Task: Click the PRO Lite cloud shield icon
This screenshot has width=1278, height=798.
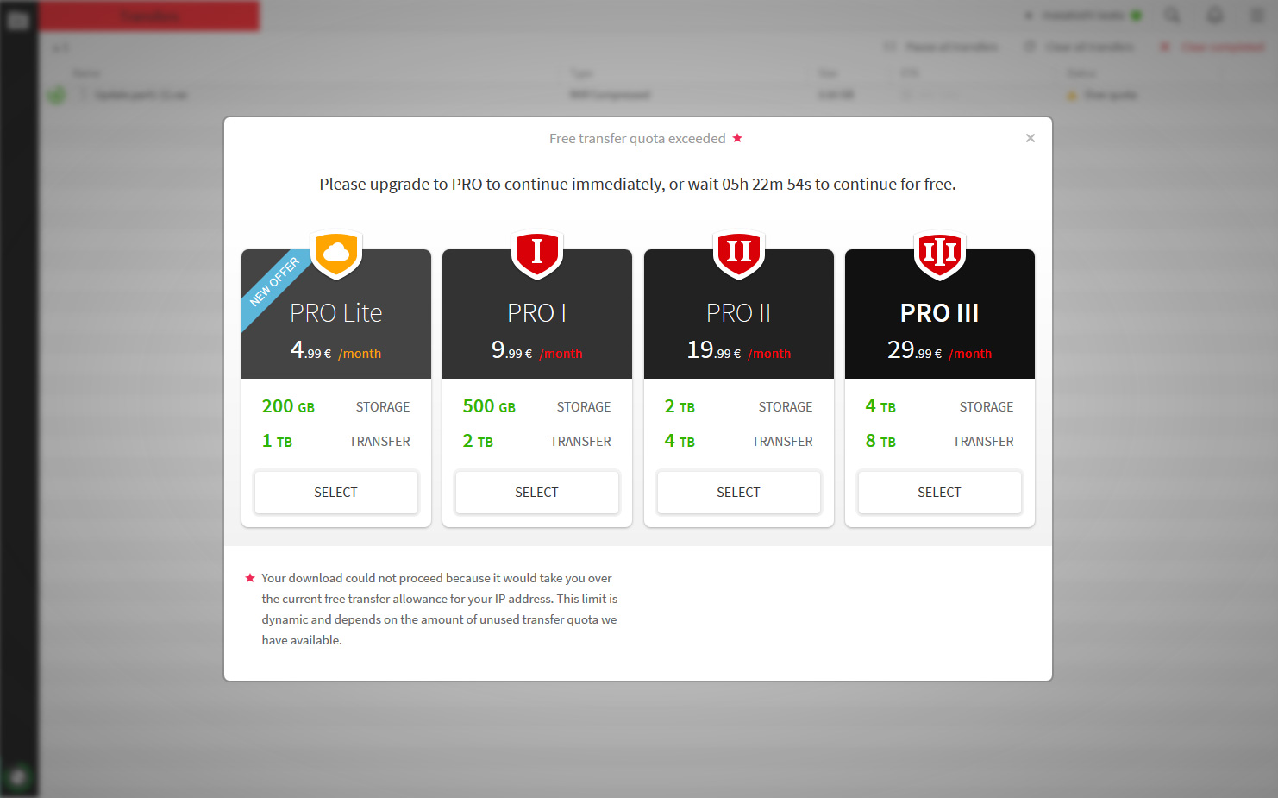Action: pyautogui.click(x=336, y=254)
